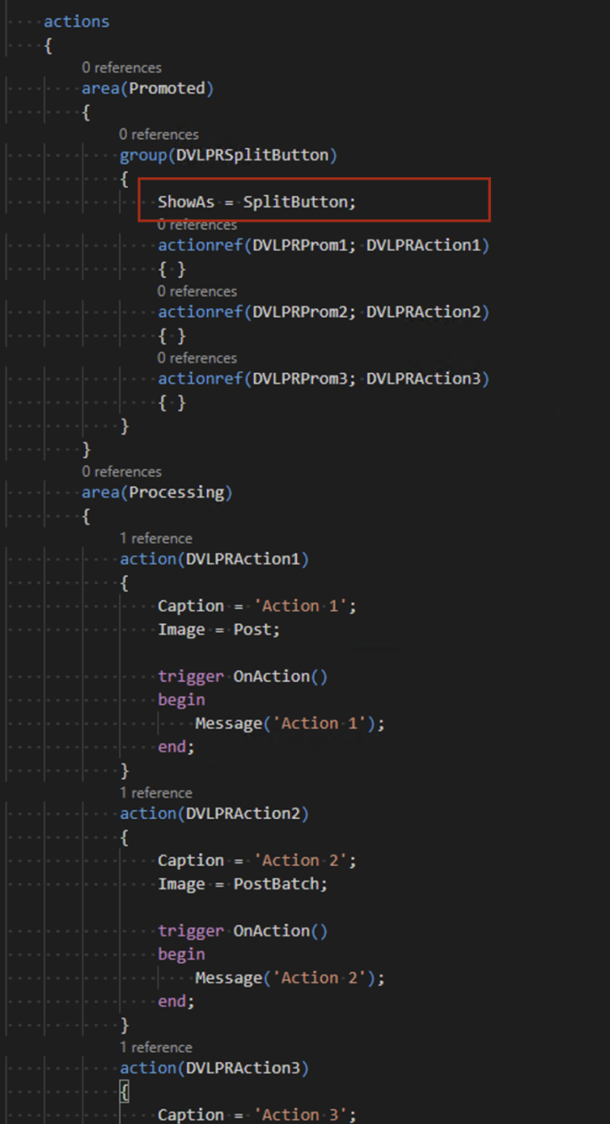Click the Post image value
Image resolution: width=610 pixels, height=1124 pixels.
coord(256,630)
